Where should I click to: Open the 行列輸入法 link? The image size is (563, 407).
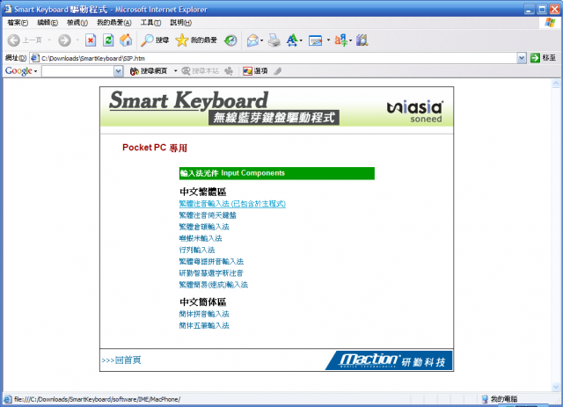coord(197,250)
